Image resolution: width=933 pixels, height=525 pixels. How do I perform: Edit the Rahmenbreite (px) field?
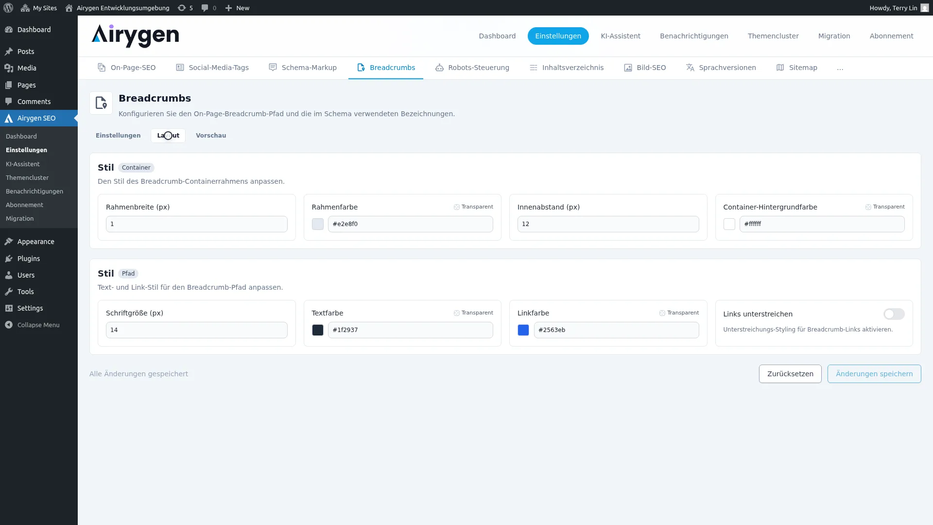point(197,224)
